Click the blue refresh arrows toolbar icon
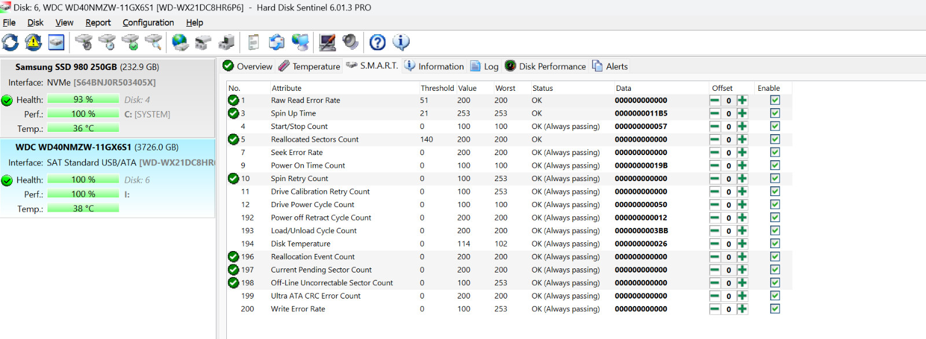 tap(10, 42)
